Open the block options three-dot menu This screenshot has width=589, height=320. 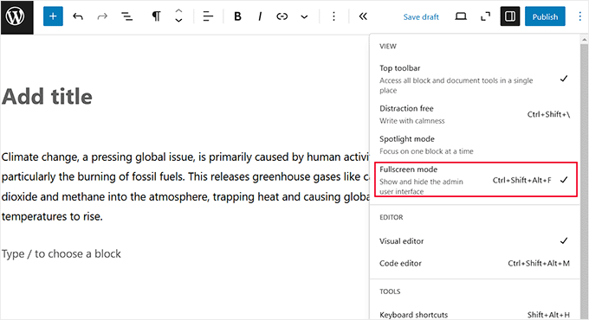[333, 16]
